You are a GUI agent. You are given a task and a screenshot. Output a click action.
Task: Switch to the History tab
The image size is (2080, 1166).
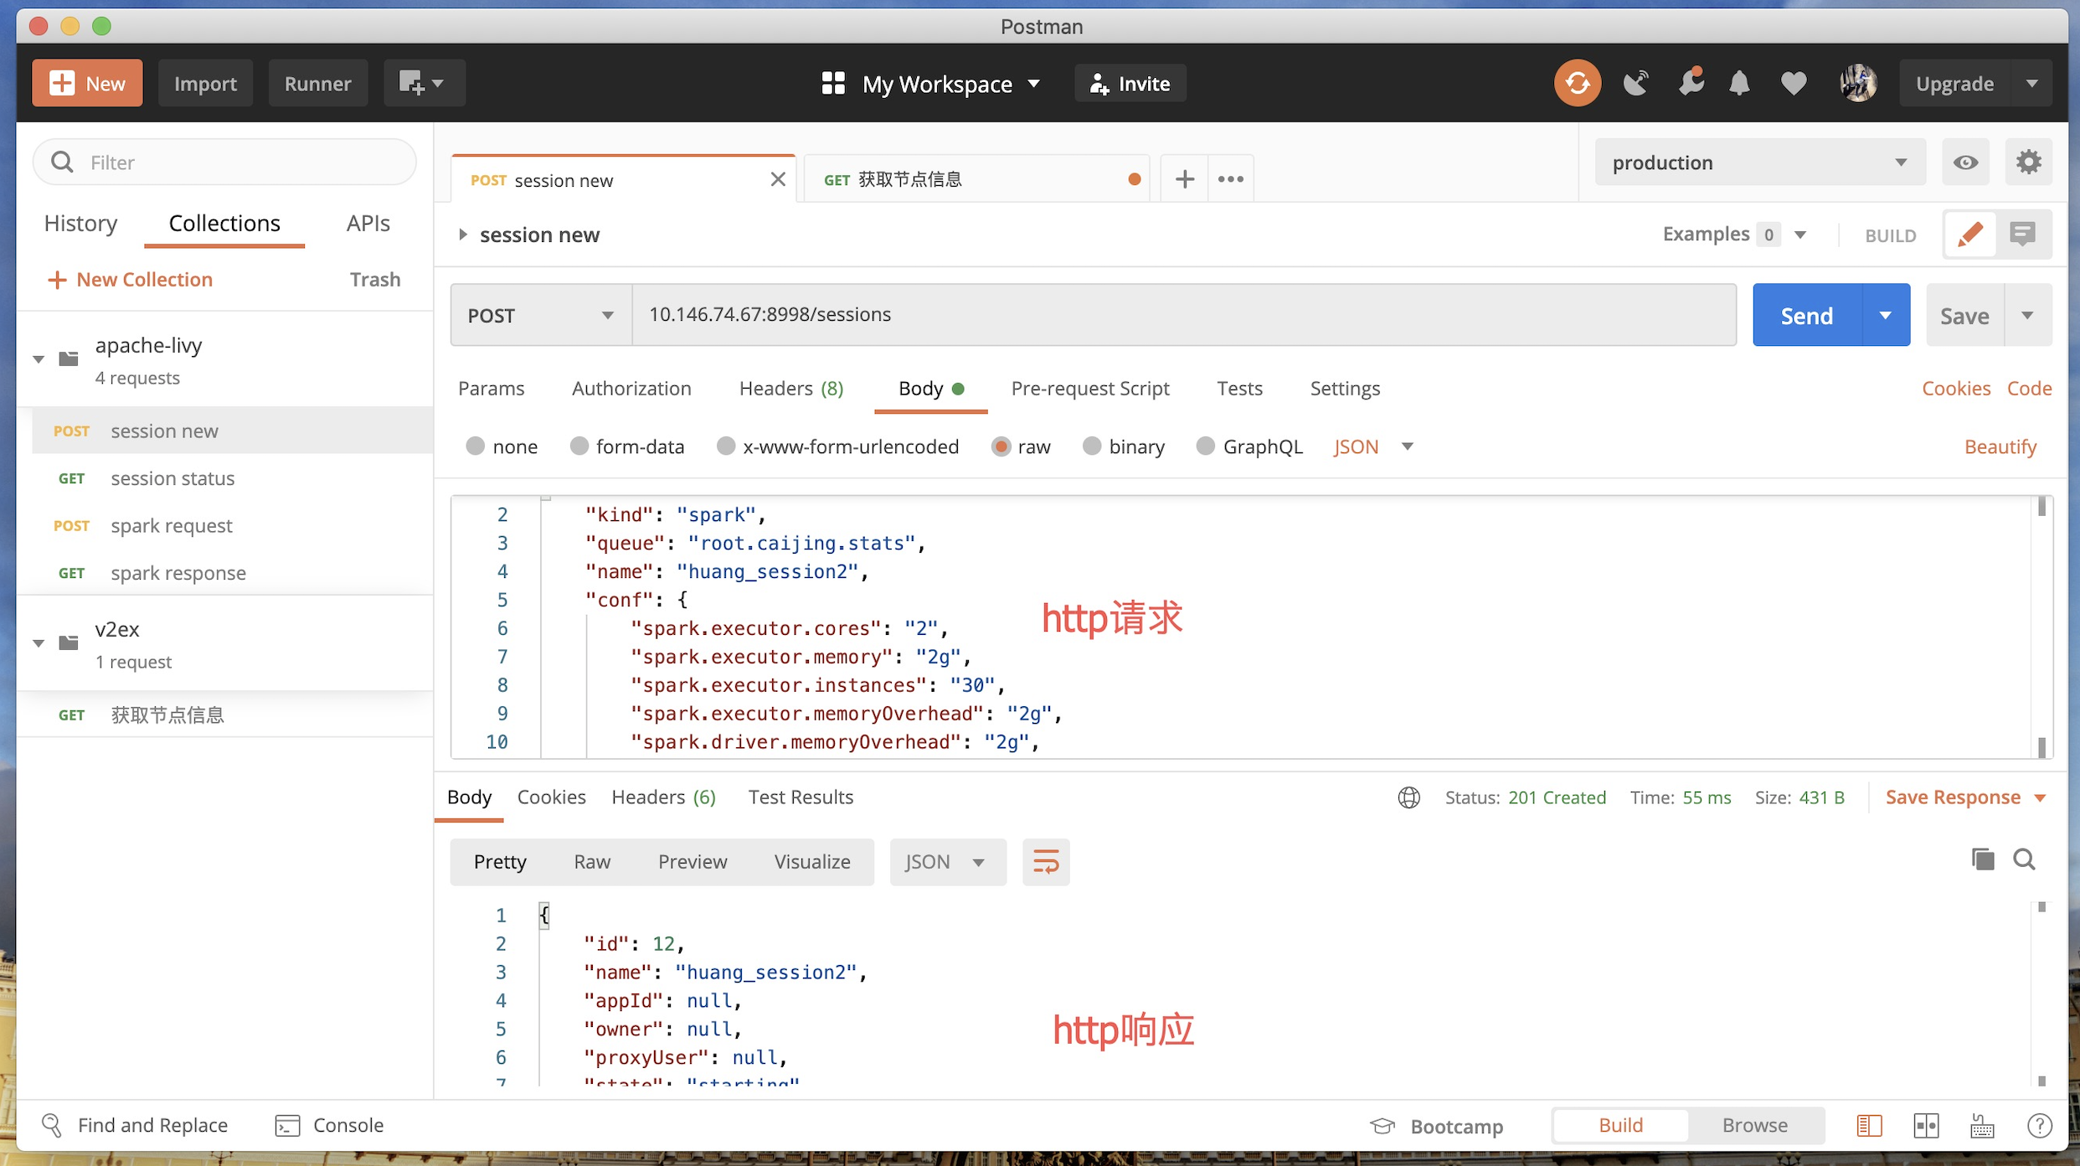[x=80, y=223]
